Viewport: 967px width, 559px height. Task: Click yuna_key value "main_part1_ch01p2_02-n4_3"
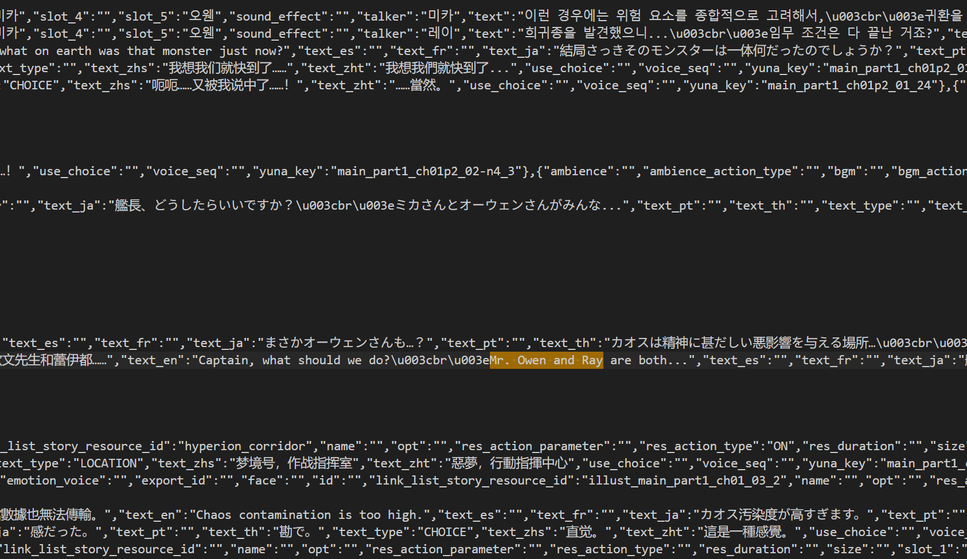pos(426,171)
